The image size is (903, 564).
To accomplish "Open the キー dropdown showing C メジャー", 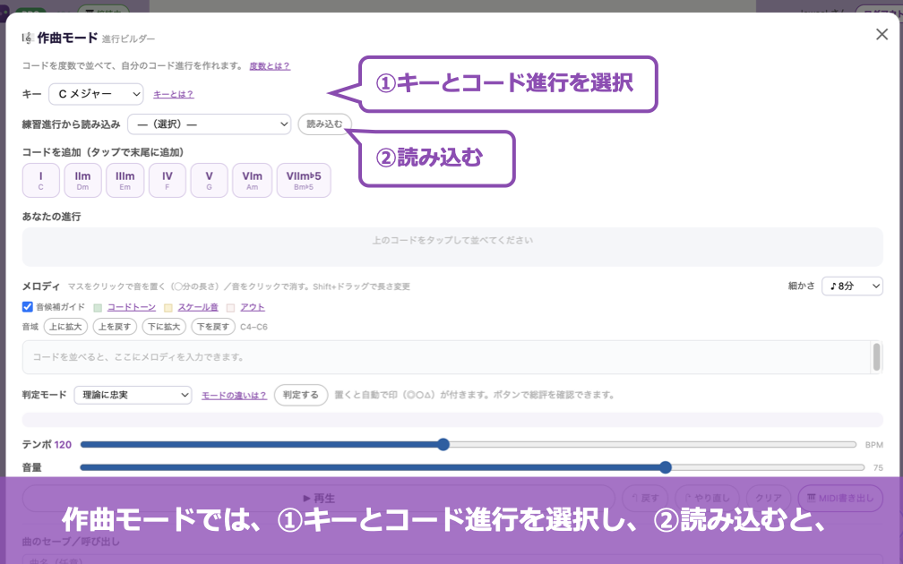I will 96,94.
